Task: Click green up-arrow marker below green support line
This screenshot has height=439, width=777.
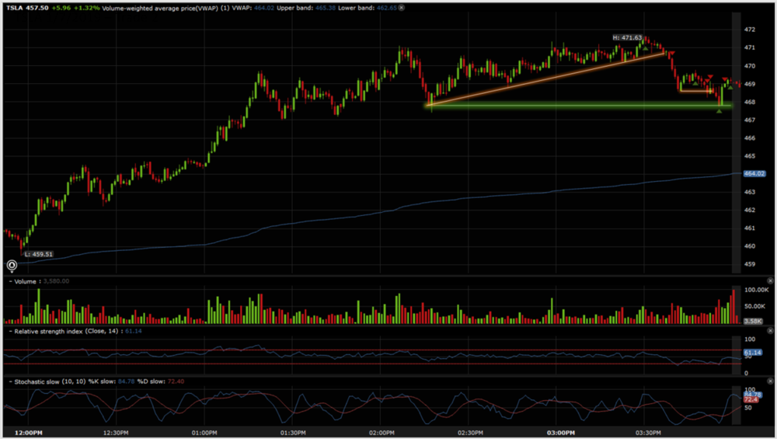Action: pyautogui.click(x=720, y=111)
